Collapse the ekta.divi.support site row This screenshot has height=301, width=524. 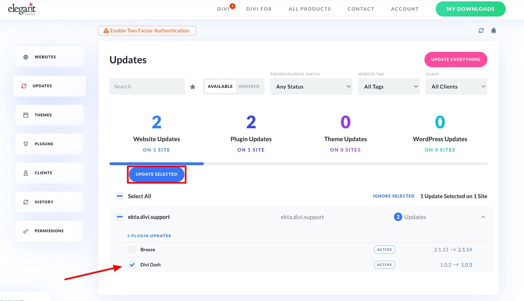(483, 217)
